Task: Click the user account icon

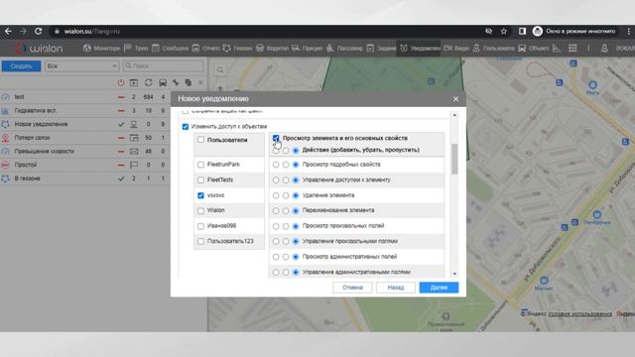Action: click(604, 49)
